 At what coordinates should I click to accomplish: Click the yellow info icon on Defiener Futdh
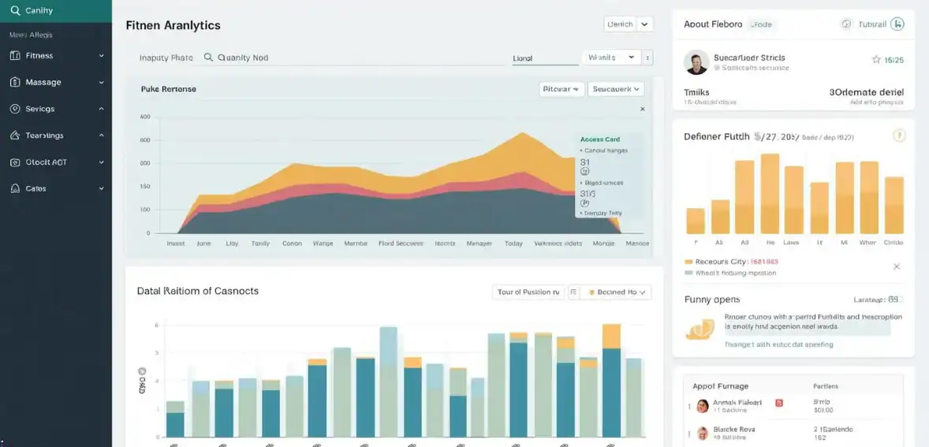(898, 136)
